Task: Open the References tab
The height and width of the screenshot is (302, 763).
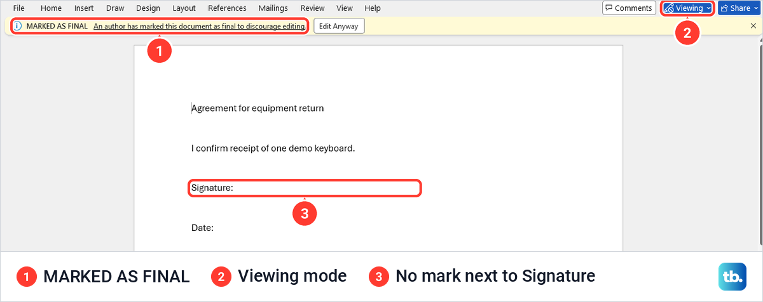Action: pyautogui.click(x=227, y=8)
